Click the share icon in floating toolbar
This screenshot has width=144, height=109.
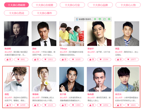[104, 19]
